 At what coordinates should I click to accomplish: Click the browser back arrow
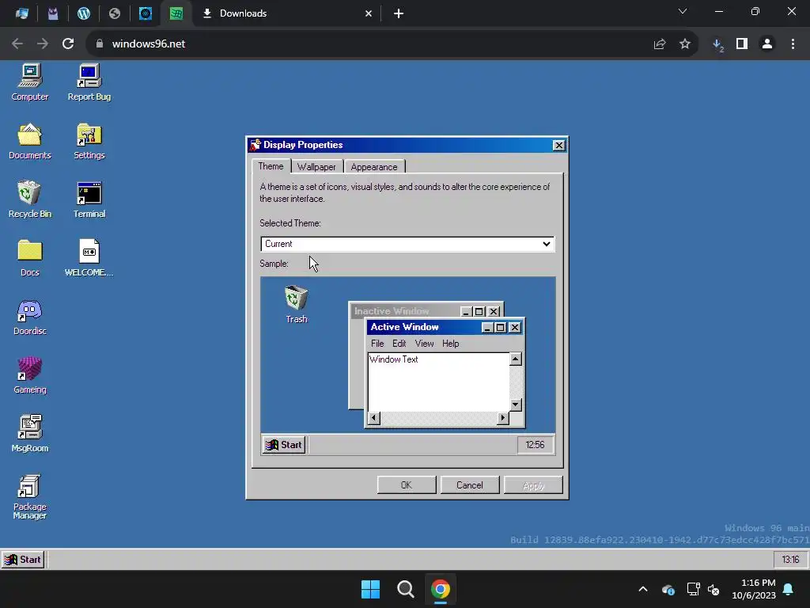(17, 44)
